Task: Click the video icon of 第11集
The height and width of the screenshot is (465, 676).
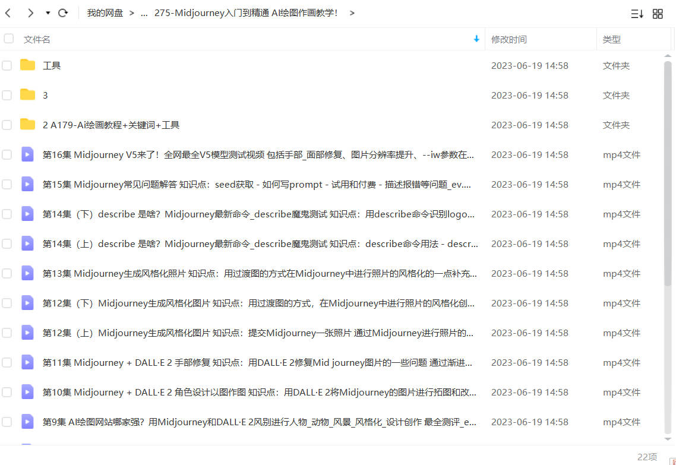Action: click(x=27, y=362)
